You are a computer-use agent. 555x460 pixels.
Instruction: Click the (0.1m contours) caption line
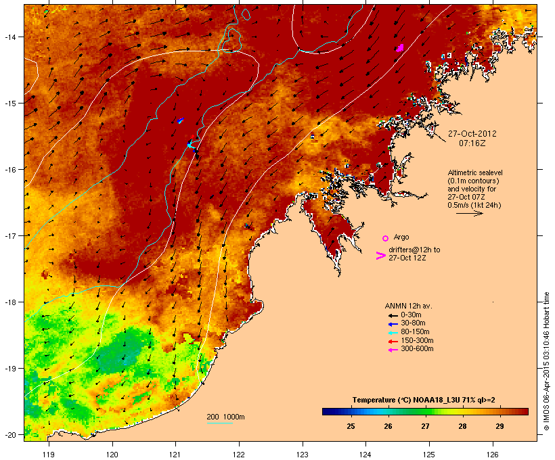[473, 181]
